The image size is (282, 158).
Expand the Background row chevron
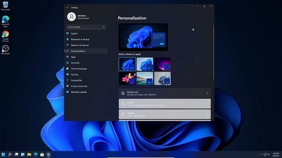click(x=207, y=93)
